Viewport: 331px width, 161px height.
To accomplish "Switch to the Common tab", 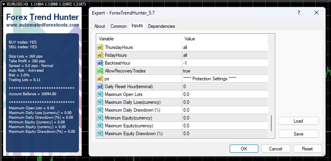I will [119, 26].
